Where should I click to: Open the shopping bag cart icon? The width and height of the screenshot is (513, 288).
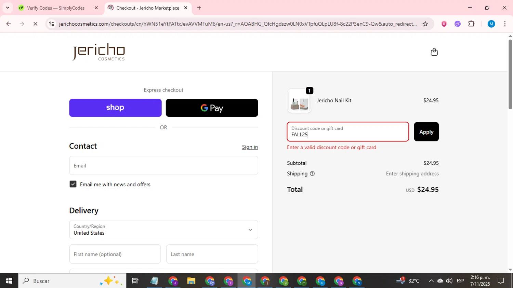[434, 52]
